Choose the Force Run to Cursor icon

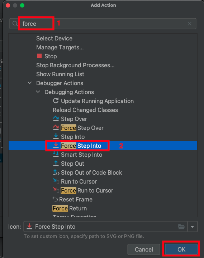(x=56, y=190)
